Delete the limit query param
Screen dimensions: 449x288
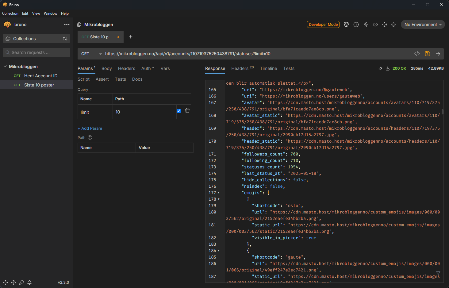click(x=187, y=111)
